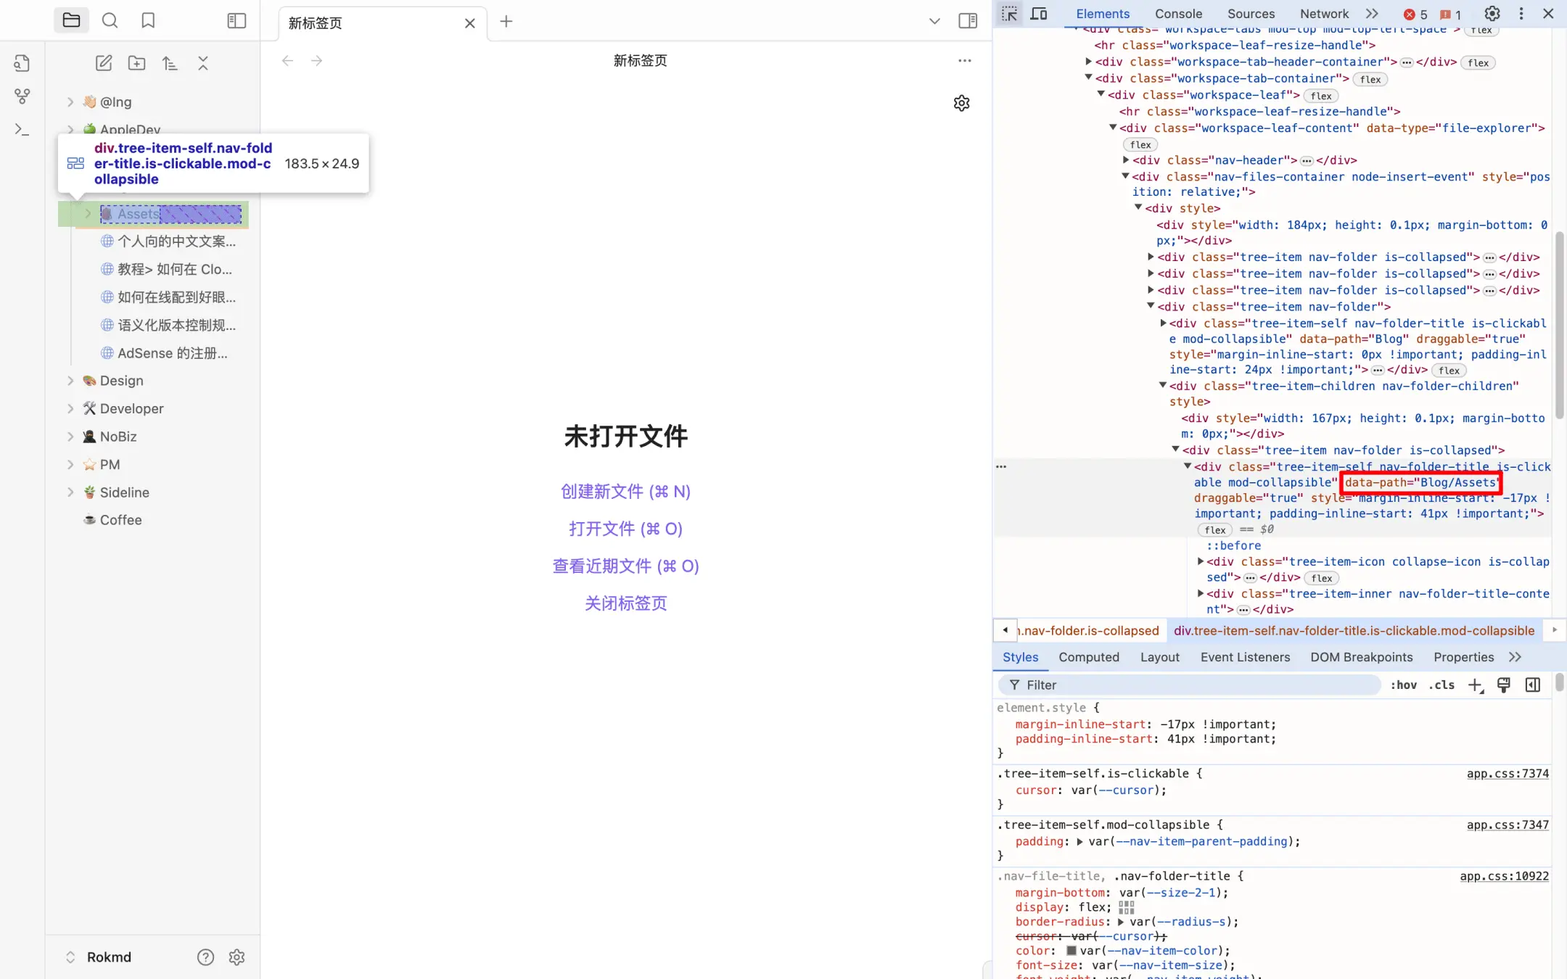The height and width of the screenshot is (979, 1567).
Task: Open the vault help icon
Action: click(x=205, y=957)
